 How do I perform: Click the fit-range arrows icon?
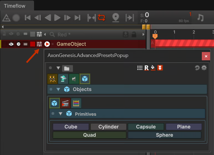(92, 18)
